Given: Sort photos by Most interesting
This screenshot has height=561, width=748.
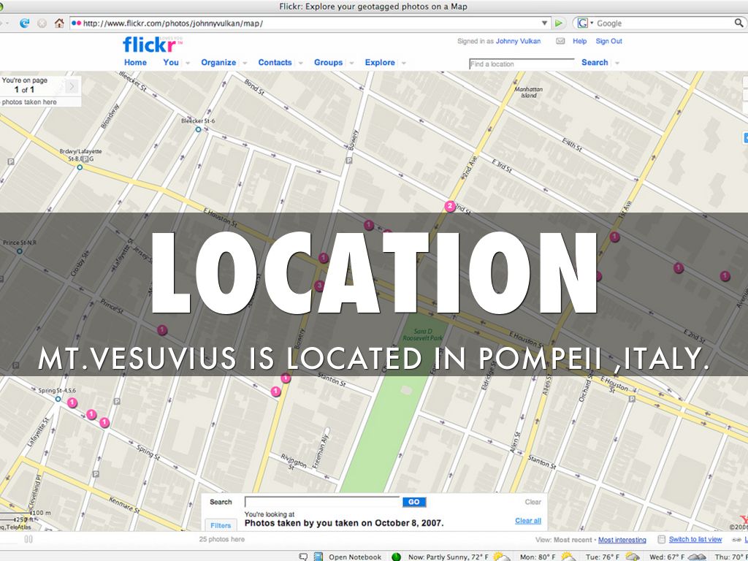Looking at the screenshot, I should pyautogui.click(x=622, y=541).
